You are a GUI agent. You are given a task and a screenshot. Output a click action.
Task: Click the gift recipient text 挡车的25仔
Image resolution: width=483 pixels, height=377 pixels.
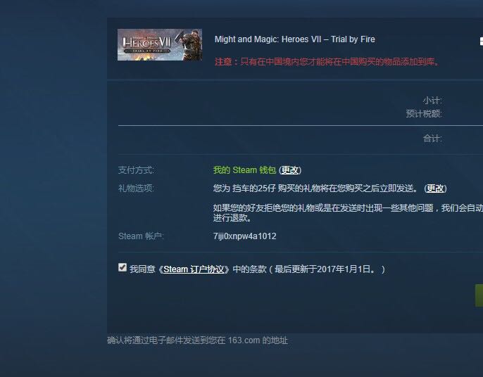pyautogui.click(x=253, y=188)
